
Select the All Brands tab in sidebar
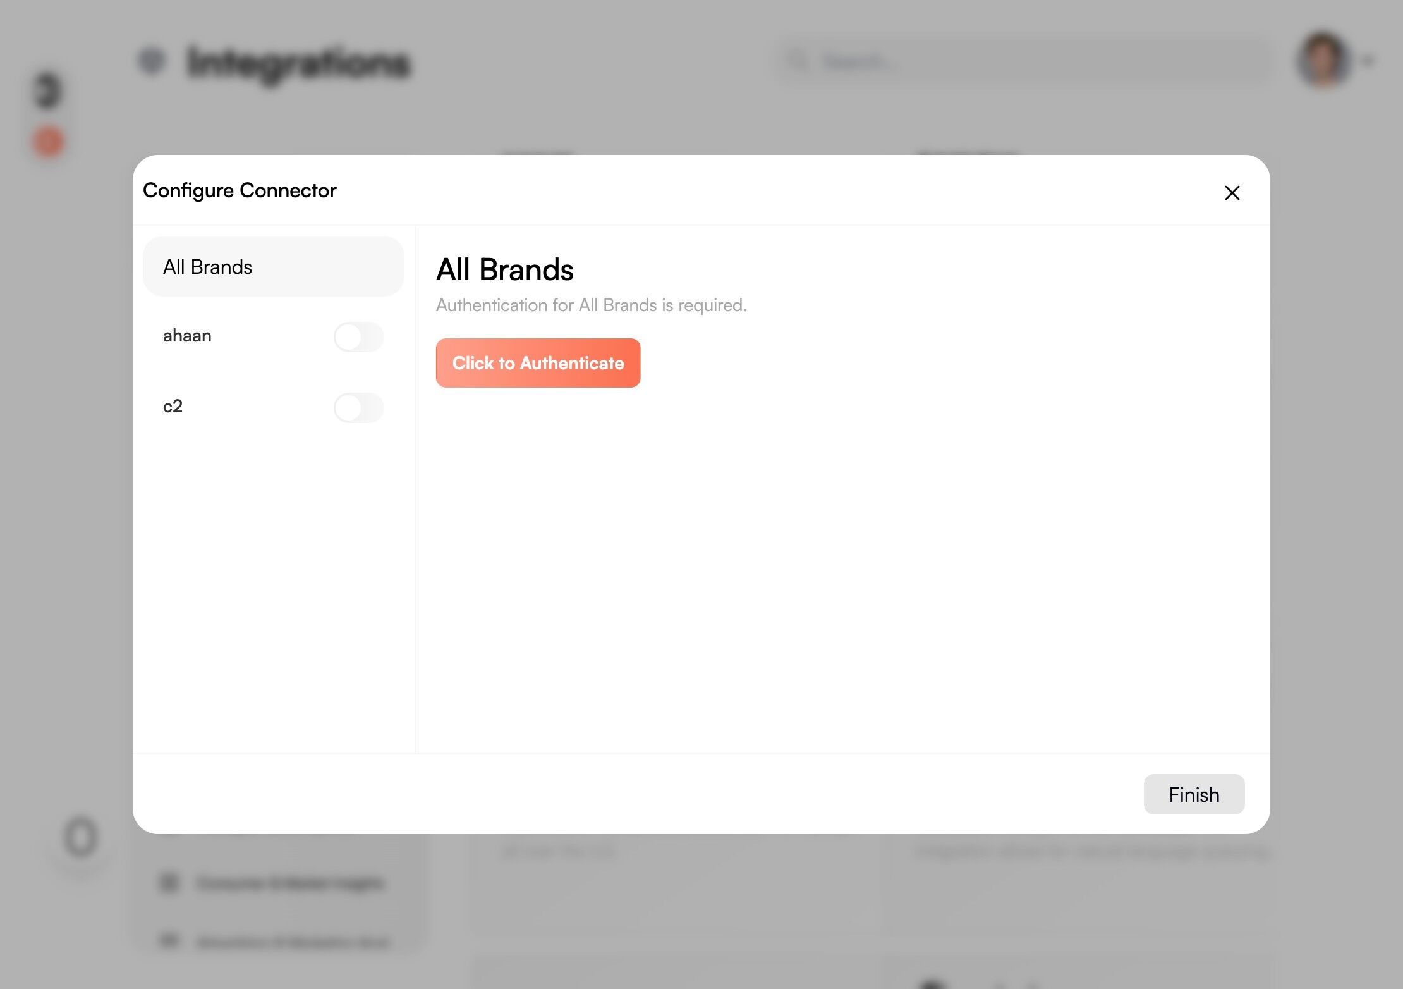pos(273,267)
